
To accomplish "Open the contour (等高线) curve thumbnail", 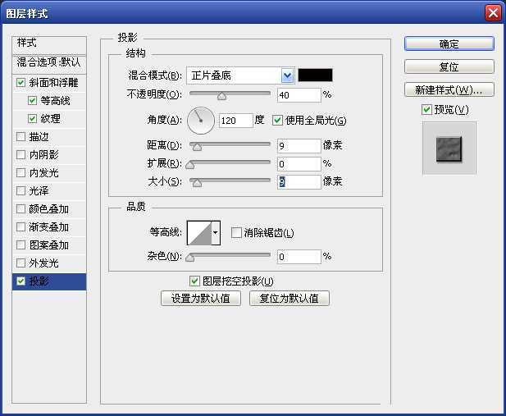I will 198,233.
